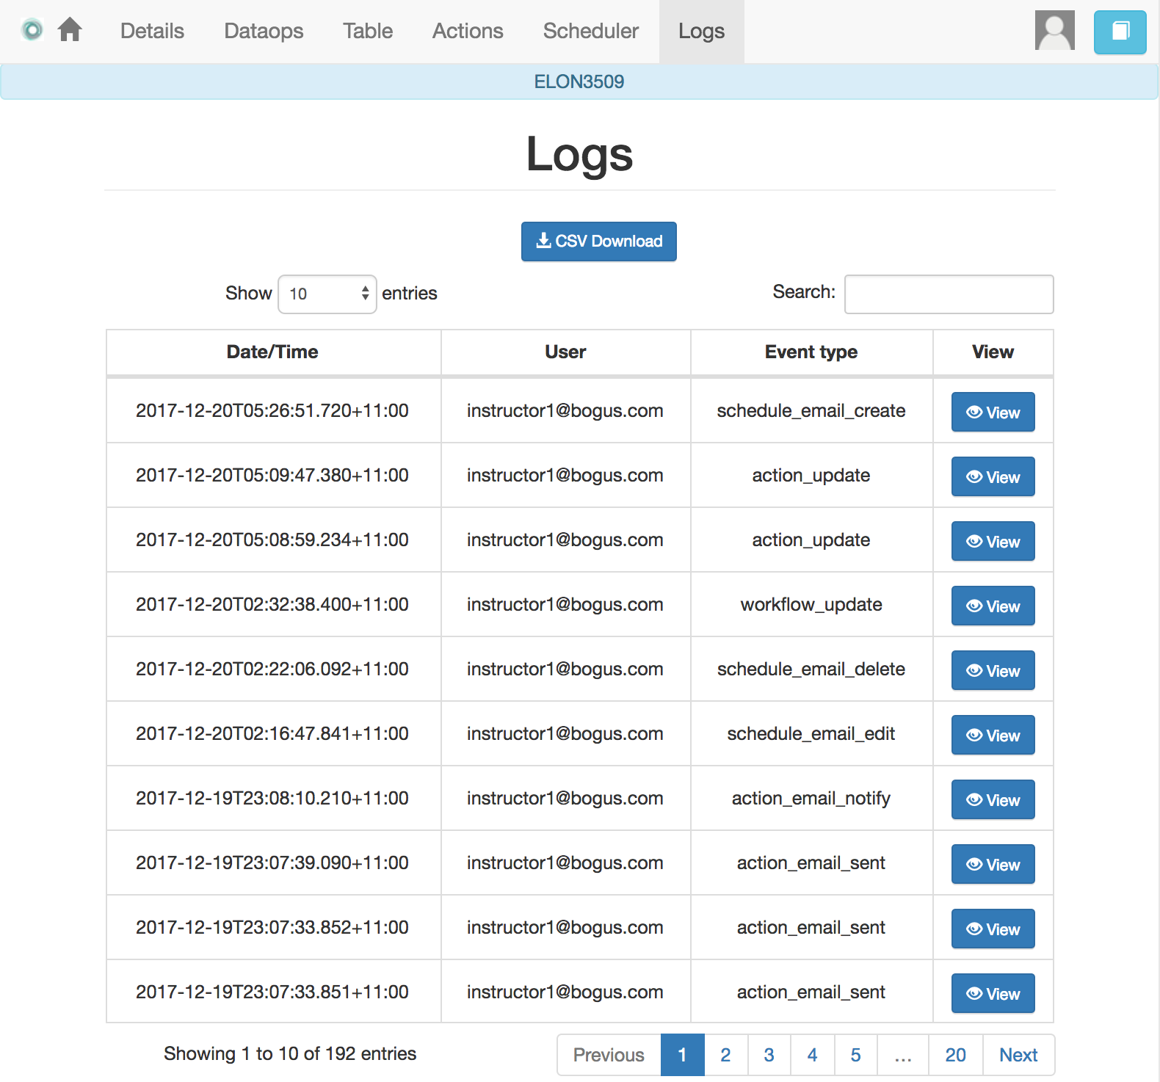Click the Next pagination button
Screen dimensions: 1160x1082
(1018, 1055)
